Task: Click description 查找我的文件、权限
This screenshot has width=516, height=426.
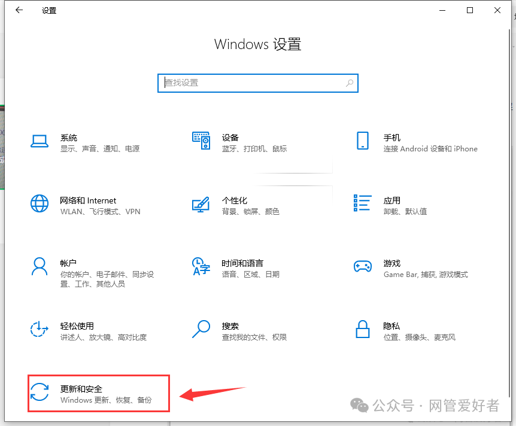Action: pyautogui.click(x=254, y=337)
